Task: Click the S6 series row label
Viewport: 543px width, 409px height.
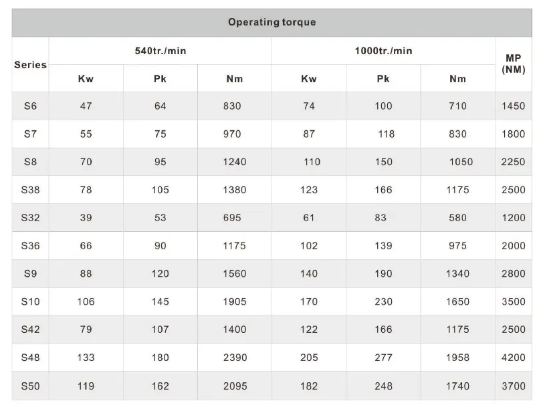Action: (x=30, y=106)
